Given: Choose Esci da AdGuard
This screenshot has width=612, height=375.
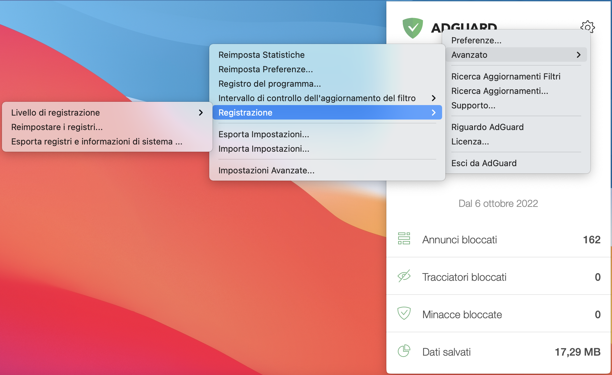Looking at the screenshot, I should tap(516, 163).
